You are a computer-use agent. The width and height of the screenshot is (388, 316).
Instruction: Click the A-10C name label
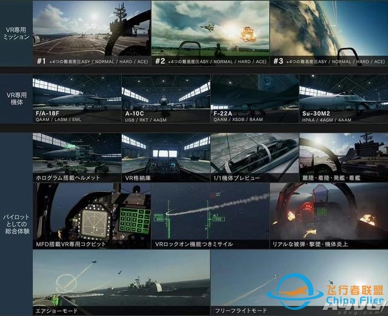point(135,113)
